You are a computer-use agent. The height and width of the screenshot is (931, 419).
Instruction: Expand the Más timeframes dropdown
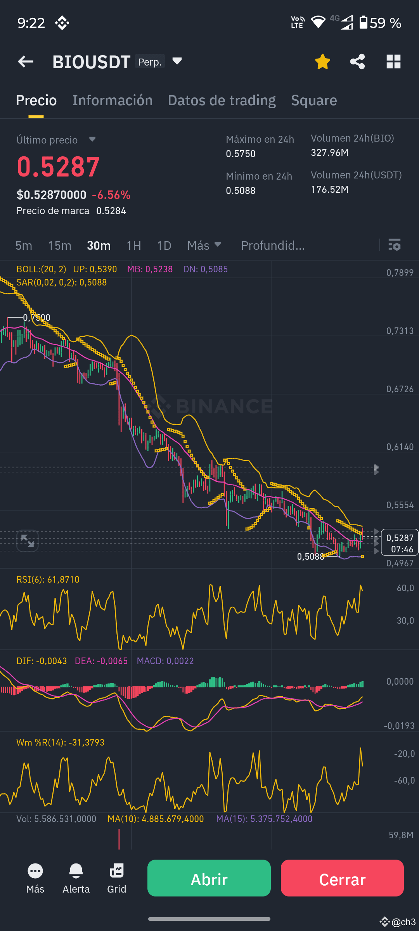click(204, 246)
